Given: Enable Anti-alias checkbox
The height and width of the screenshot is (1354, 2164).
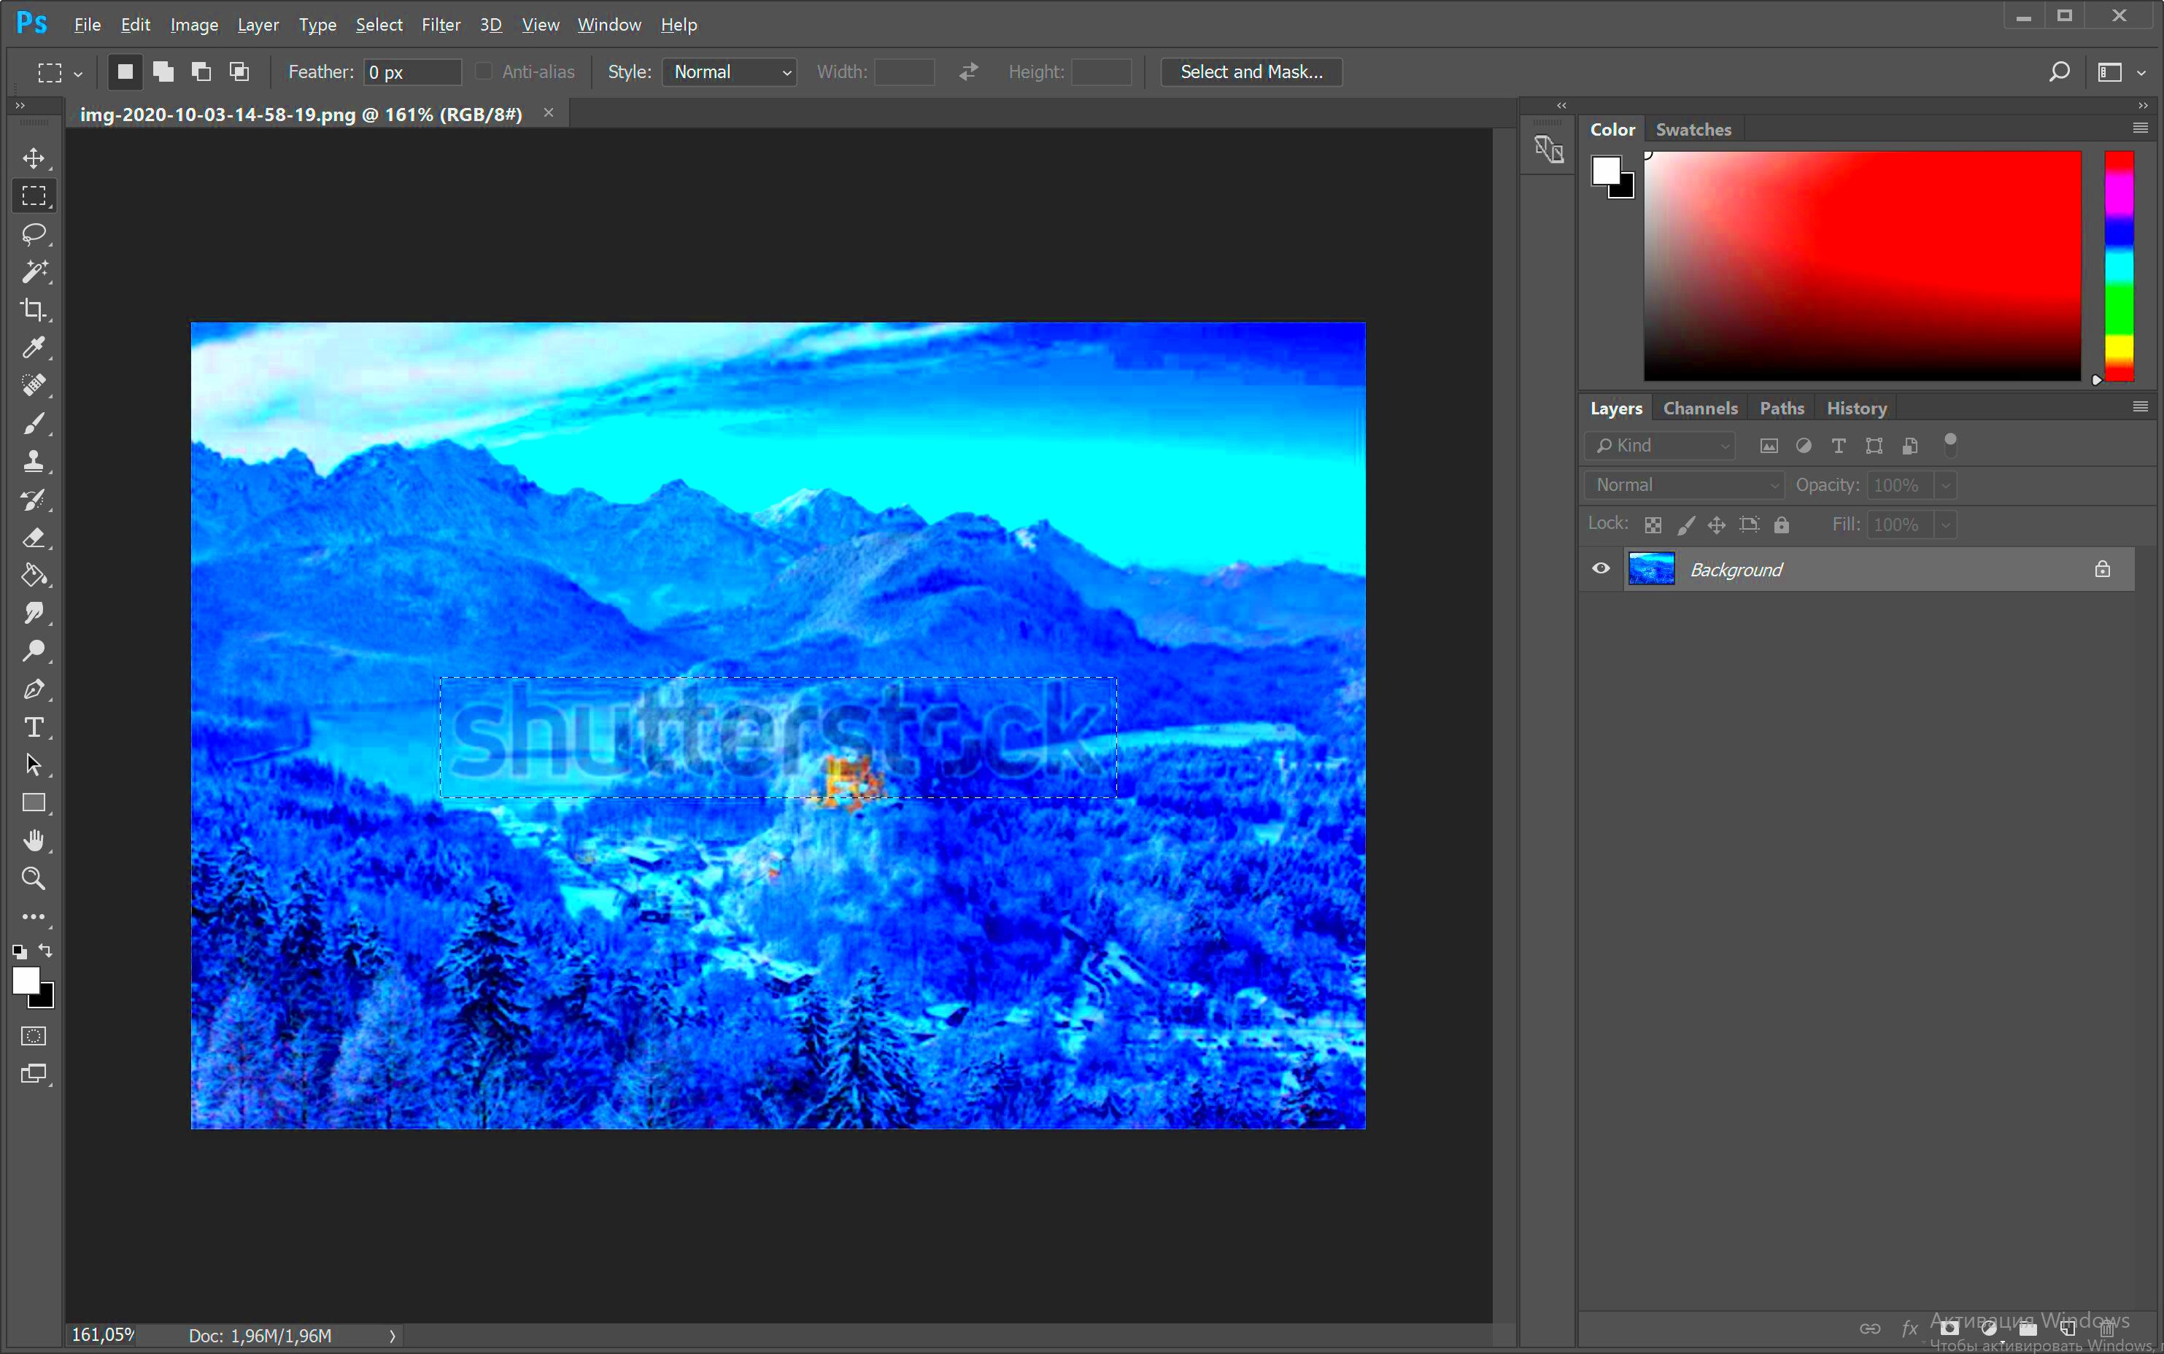Looking at the screenshot, I should (479, 70).
